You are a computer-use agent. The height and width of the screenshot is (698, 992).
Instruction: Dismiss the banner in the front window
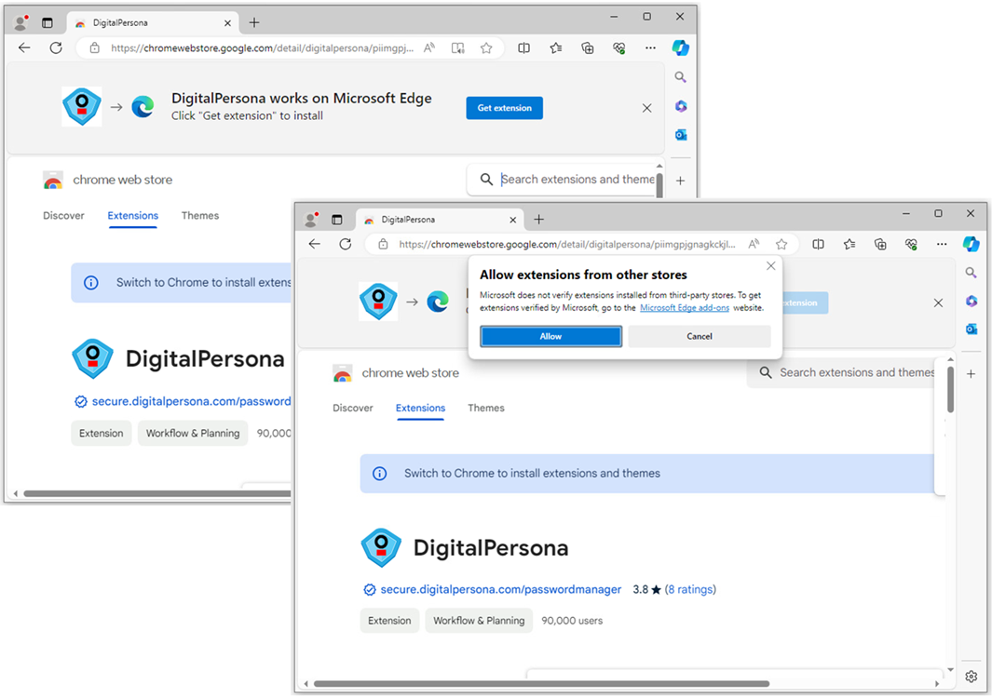[x=938, y=302]
